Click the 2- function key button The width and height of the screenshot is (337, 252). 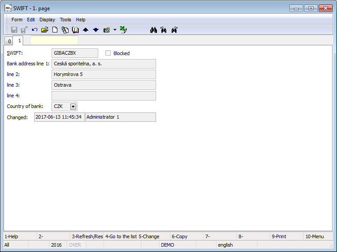tap(53, 236)
